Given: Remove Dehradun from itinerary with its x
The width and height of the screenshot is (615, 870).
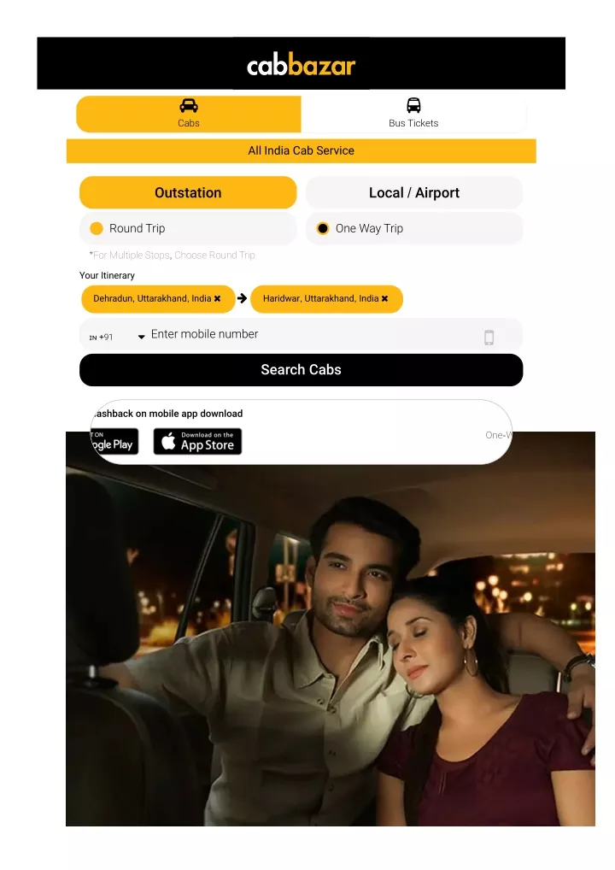Looking at the screenshot, I should pos(217,298).
